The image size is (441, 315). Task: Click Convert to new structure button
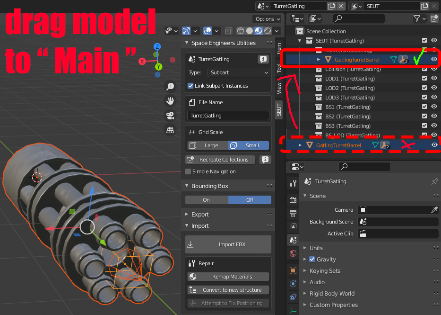pos(228,290)
